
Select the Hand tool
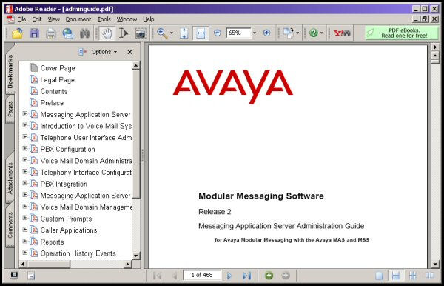[107, 33]
